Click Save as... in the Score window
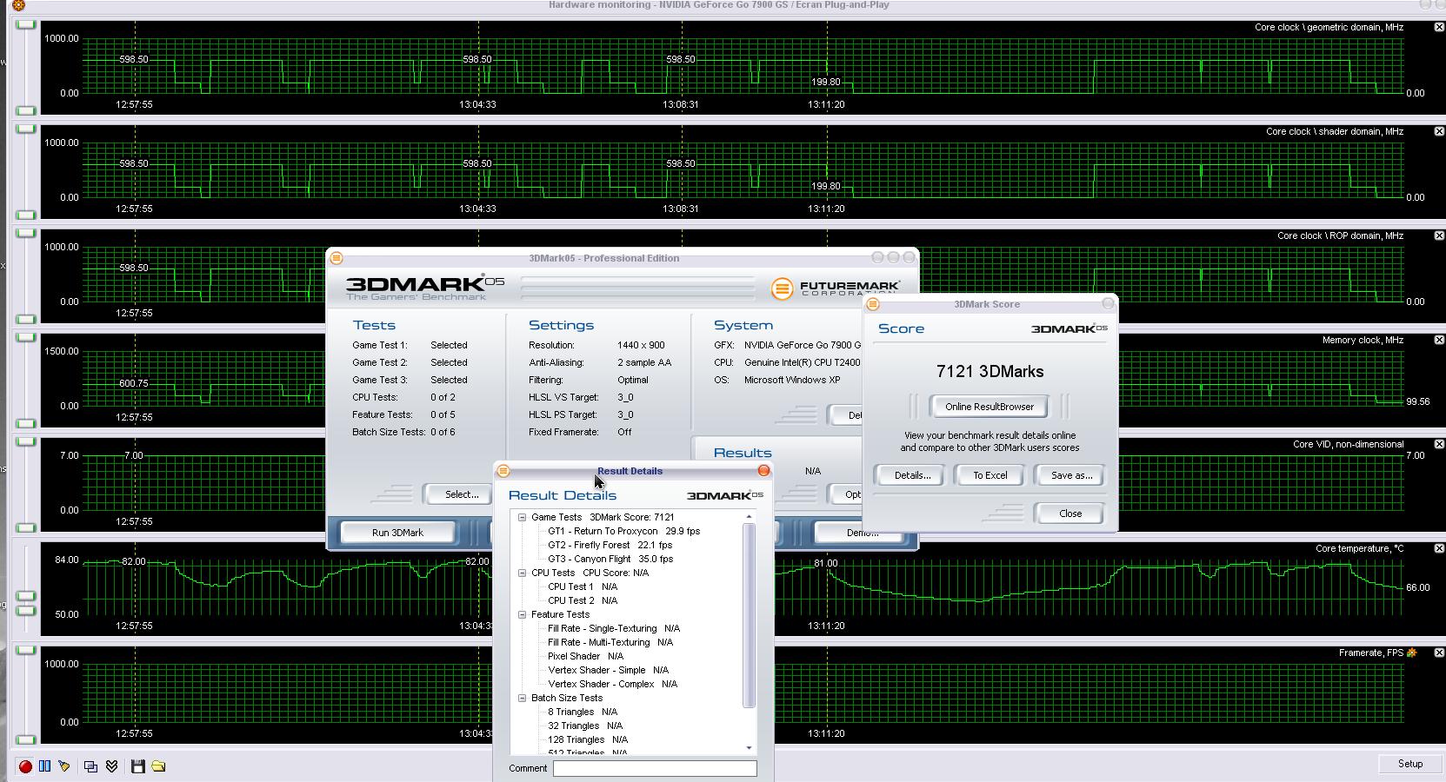 [1071, 475]
